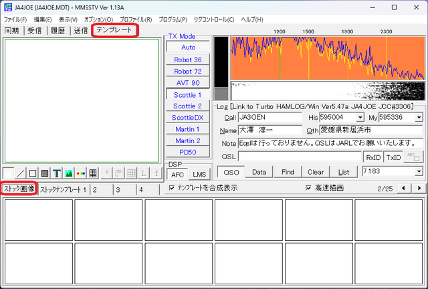Open the ファイル(F) menu
The width and height of the screenshot is (428, 289).
point(15,19)
